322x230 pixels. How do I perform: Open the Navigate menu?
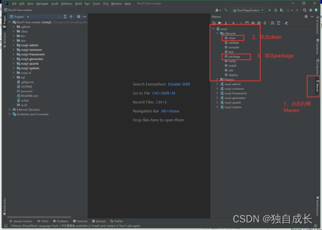coord(42,3)
